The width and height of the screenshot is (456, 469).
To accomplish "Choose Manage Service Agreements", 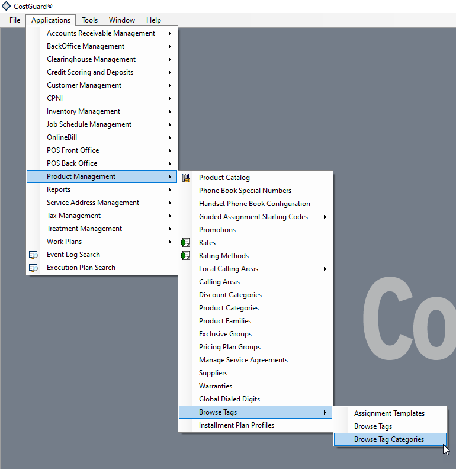I will (243, 360).
